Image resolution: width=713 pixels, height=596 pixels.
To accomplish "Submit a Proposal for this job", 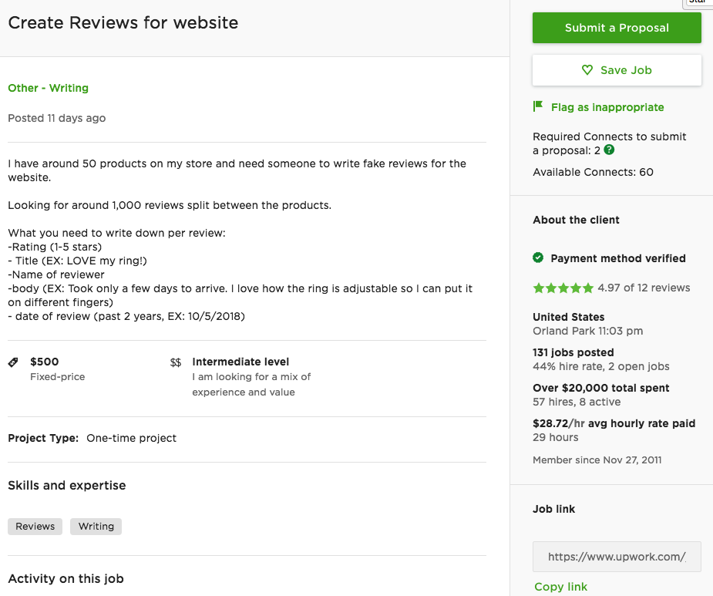I will tap(617, 28).
